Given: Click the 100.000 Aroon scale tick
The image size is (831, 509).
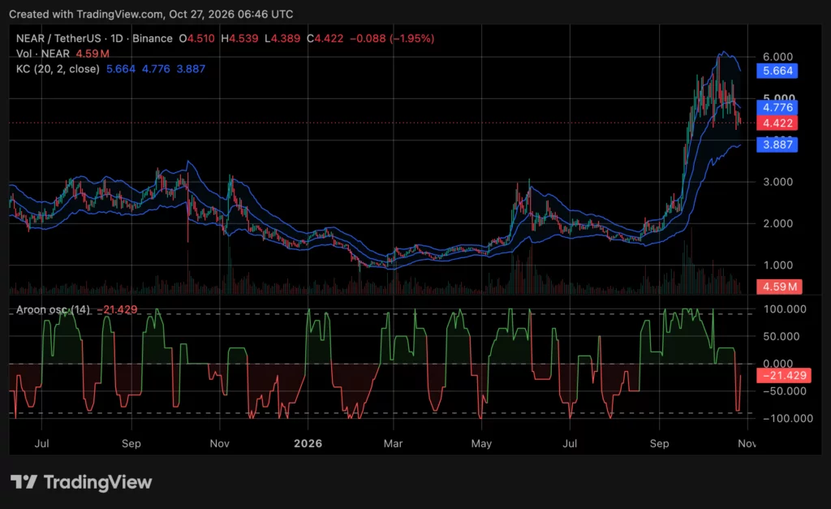Looking at the screenshot, I should [x=785, y=309].
